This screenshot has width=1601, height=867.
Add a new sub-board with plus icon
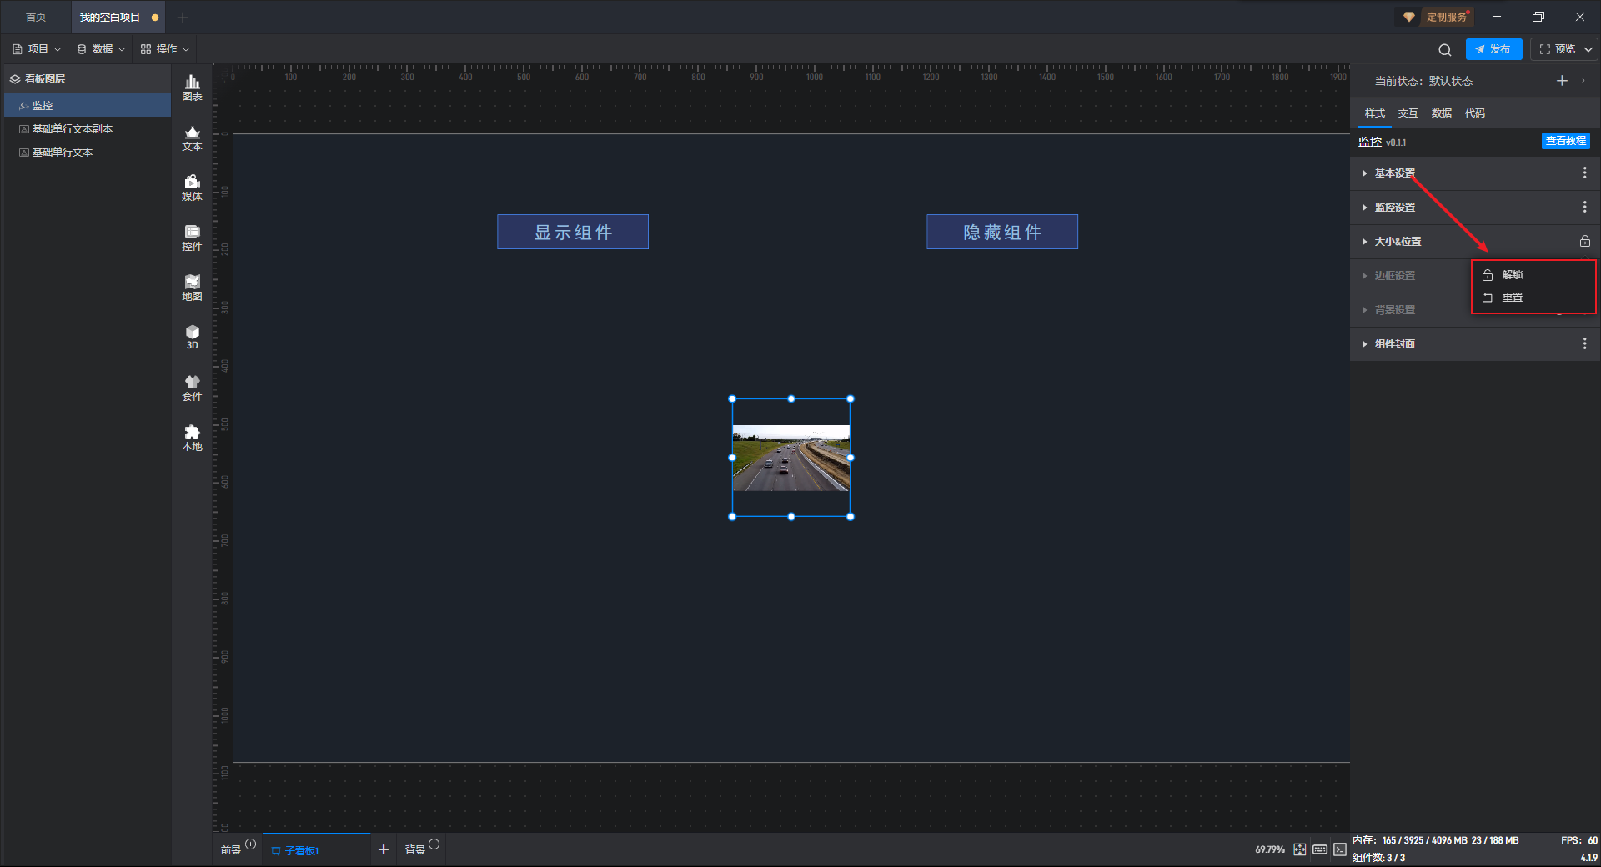coord(384,849)
